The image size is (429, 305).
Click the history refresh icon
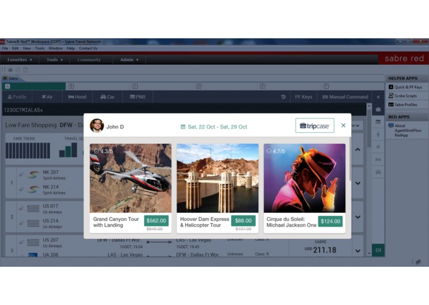[x=283, y=97]
